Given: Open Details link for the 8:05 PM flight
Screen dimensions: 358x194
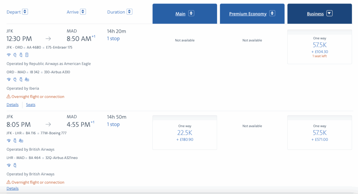Looking at the screenshot, I should click(x=13, y=188).
